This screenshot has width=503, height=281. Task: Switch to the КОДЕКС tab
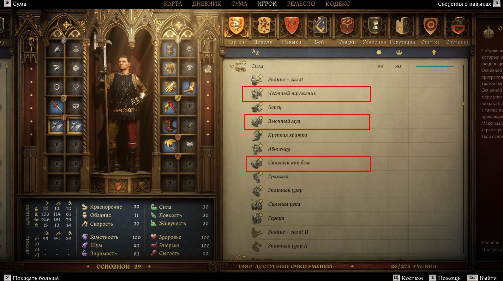tap(338, 4)
